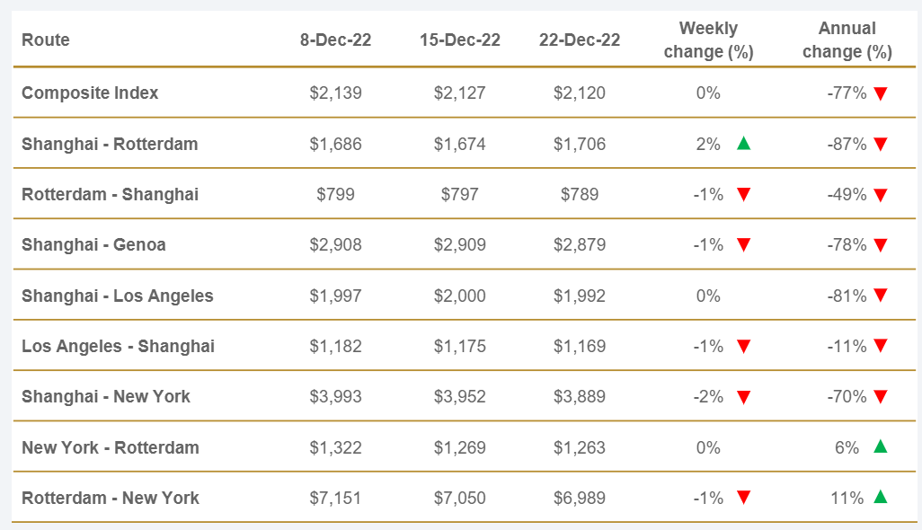Click green up arrow in Shanghai - Rotterdam weekly change
The height and width of the screenshot is (530, 922).
pos(743,143)
